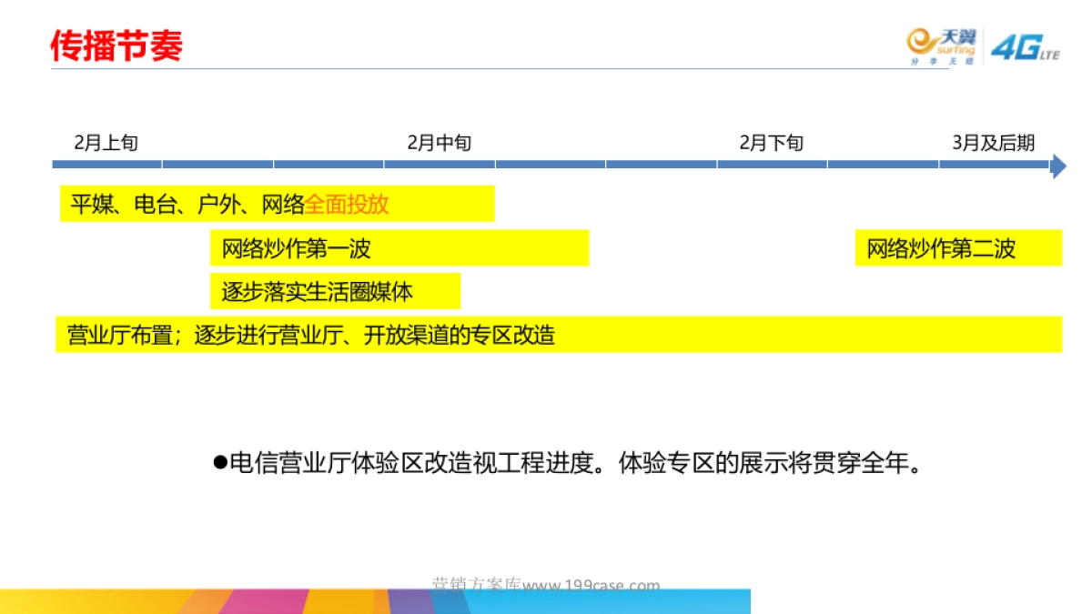
Task: Click the blue timeline arrowhead
Action: coord(1060,166)
